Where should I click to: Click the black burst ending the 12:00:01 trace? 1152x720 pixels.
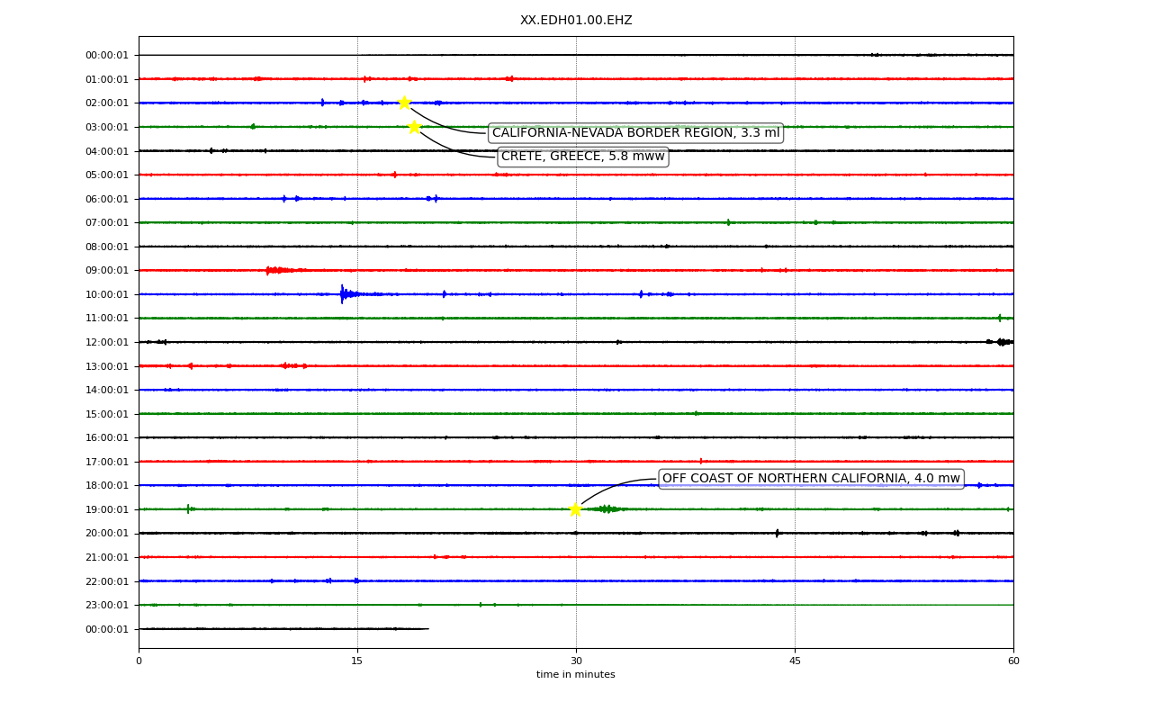click(x=1002, y=342)
